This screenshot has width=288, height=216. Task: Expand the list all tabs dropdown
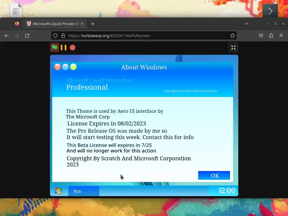pos(247,24)
